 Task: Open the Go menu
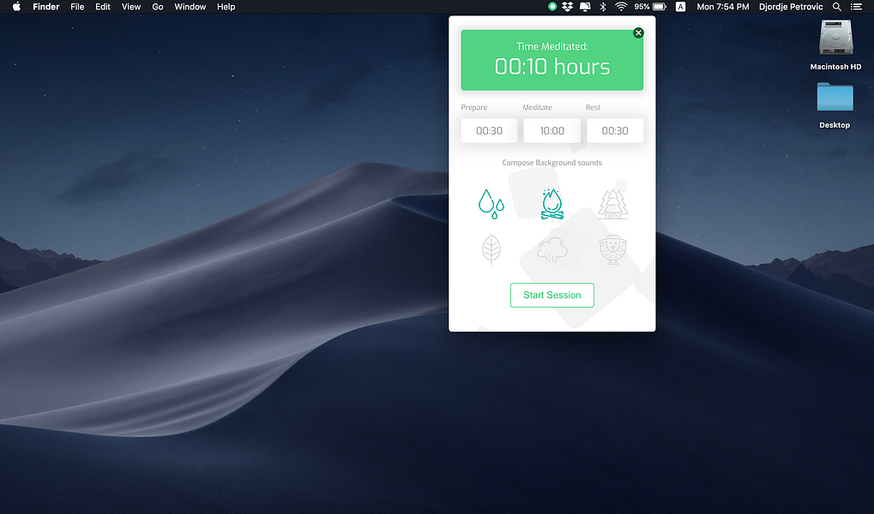[x=158, y=7]
